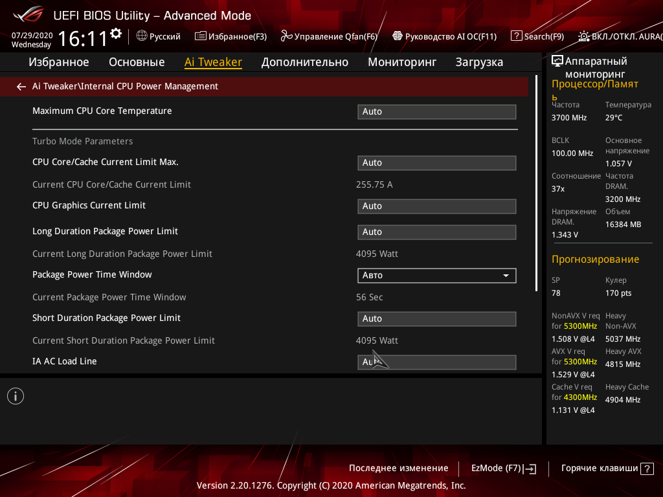Click the EzMode exit arrow icon
This screenshot has width=663, height=497.
tap(530, 469)
